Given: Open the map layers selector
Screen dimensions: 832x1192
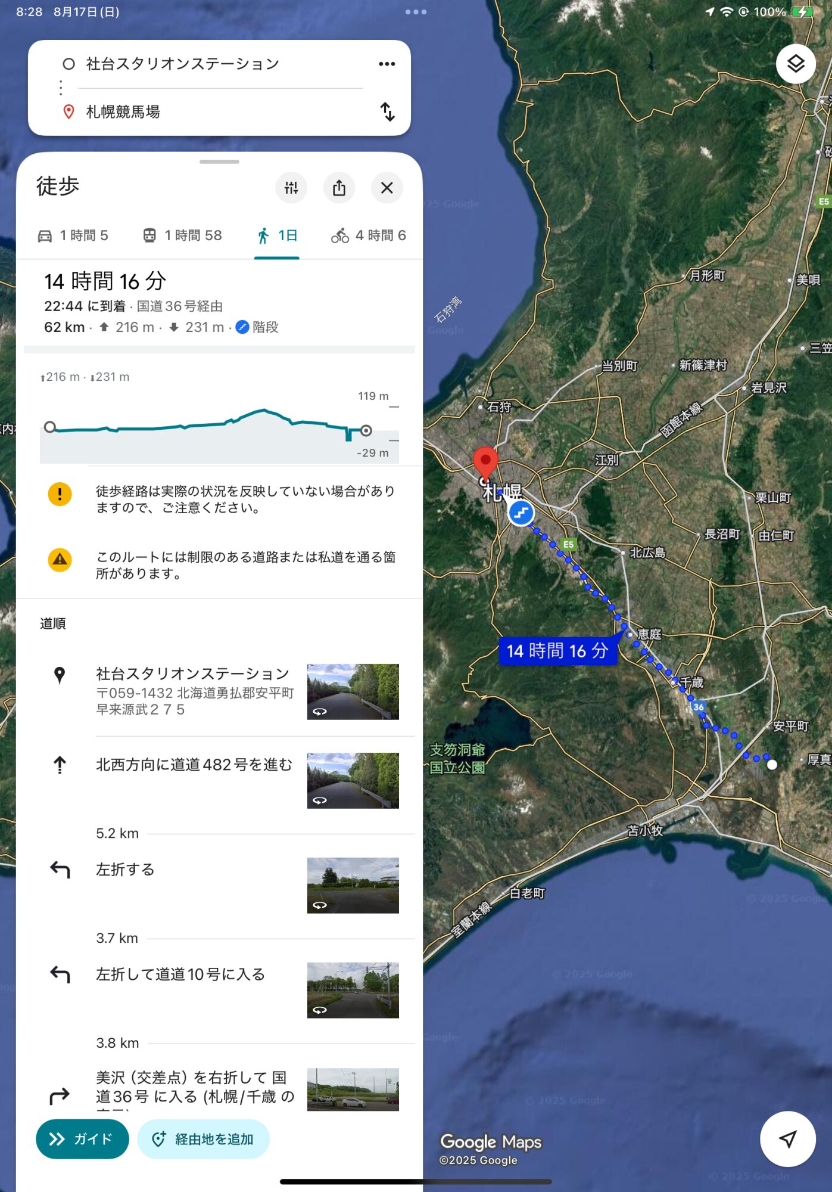Looking at the screenshot, I should [796, 64].
